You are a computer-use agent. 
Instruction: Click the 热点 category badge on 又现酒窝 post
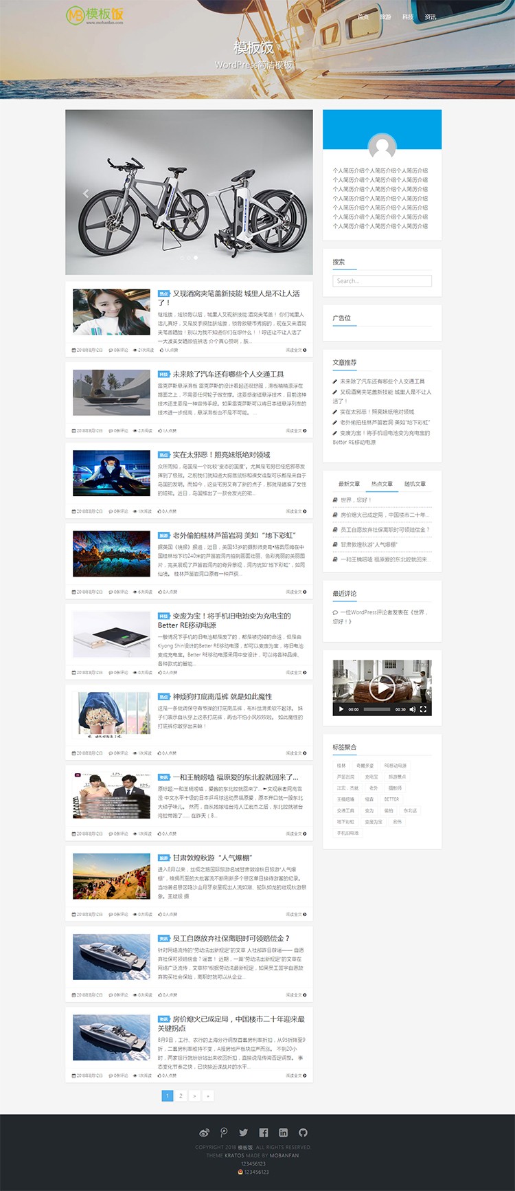163,293
